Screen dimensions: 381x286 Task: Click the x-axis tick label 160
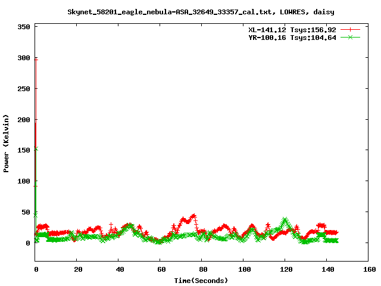(x=370, y=269)
